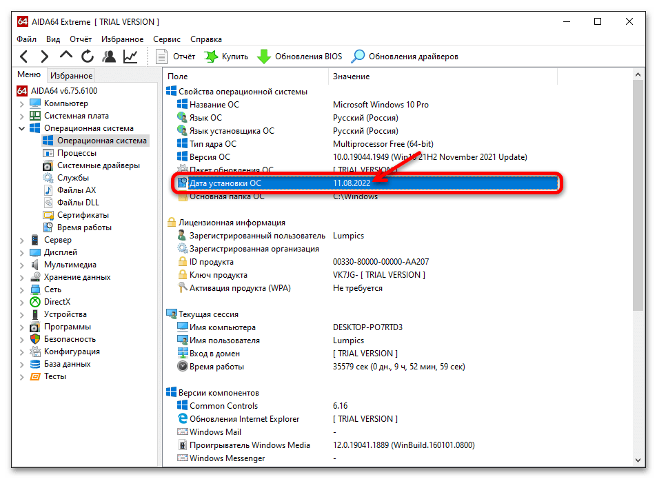The width and height of the screenshot is (657, 479).
Task: Click scrollbar up arrow in details pane
Action: 638,74
